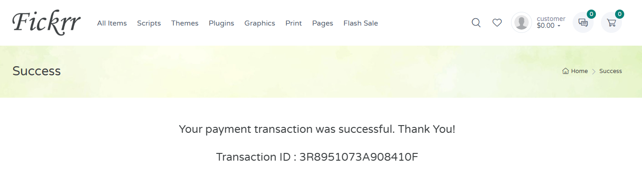Click the customer profile avatar
This screenshot has width=642, height=189.
pyautogui.click(x=522, y=23)
